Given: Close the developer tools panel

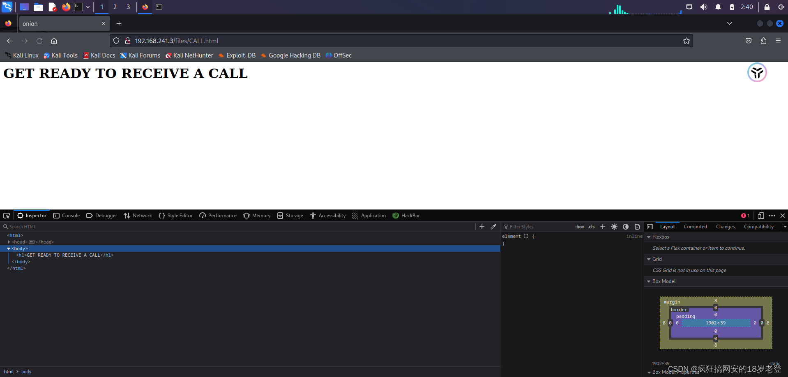Looking at the screenshot, I should tap(783, 216).
